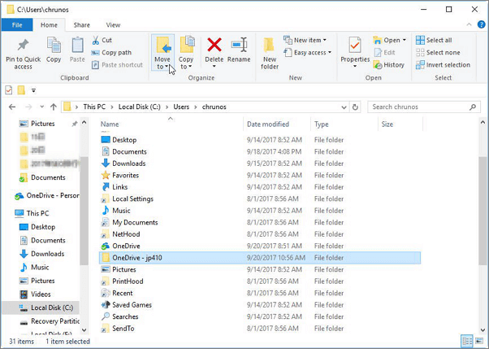489x349 pixels.
Task: Click Select all in ribbon
Action: (434, 40)
